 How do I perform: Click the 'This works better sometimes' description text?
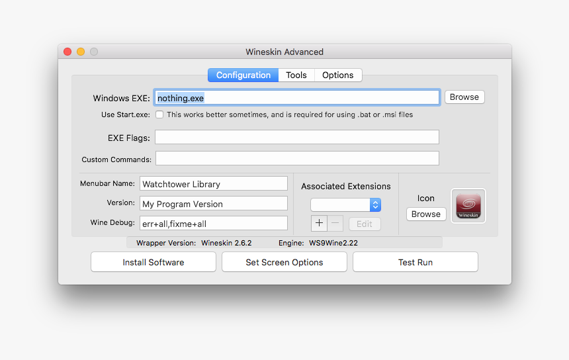point(290,114)
